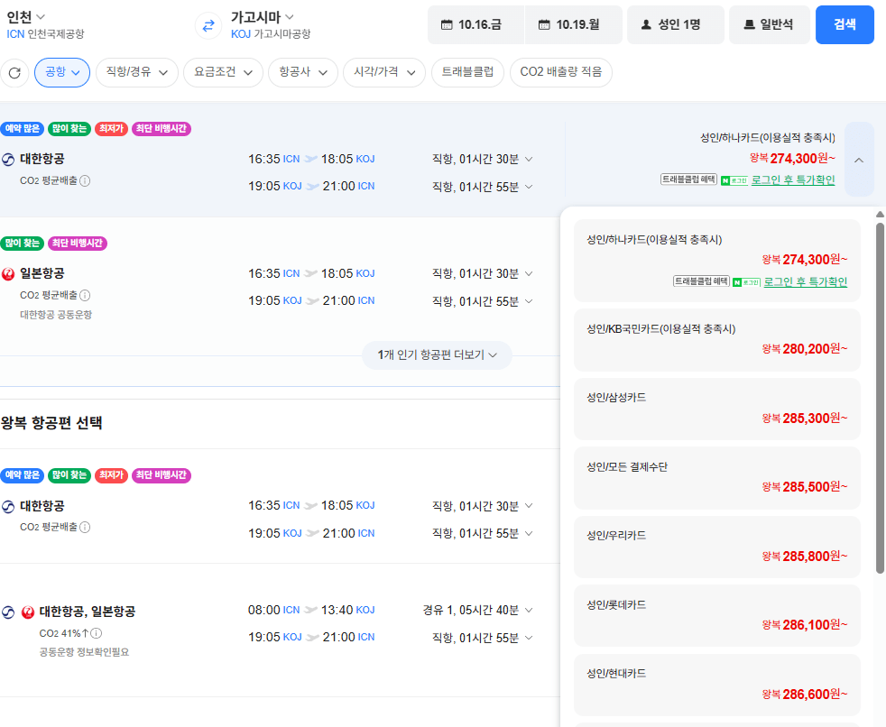Select 성인/삼성카드 fare 285,300원
Image resolution: width=886 pixels, height=727 pixels.
(717, 409)
